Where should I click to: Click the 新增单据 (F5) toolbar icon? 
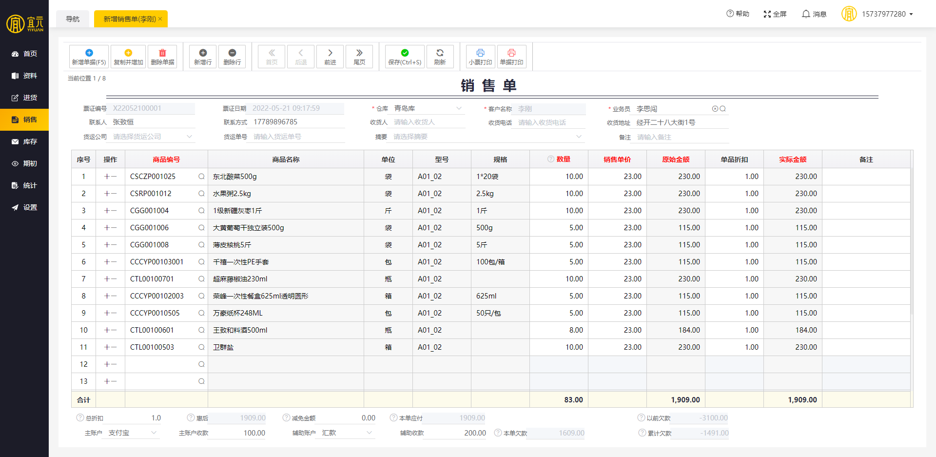(89, 53)
